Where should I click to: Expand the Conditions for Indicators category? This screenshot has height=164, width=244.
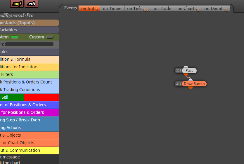[30, 67]
